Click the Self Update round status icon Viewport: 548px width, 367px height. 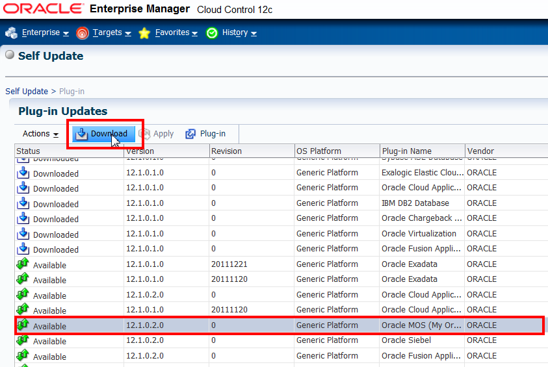coord(10,55)
